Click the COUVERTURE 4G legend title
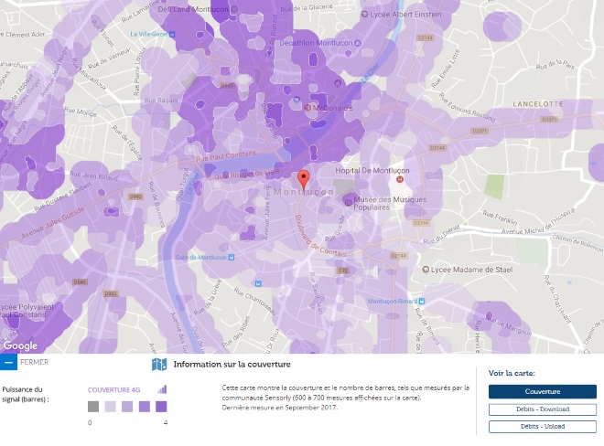 pos(114,390)
